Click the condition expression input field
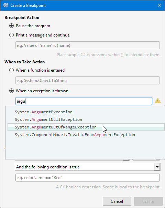The height and width of the screenshot is (208, 165). coord(88,178)
